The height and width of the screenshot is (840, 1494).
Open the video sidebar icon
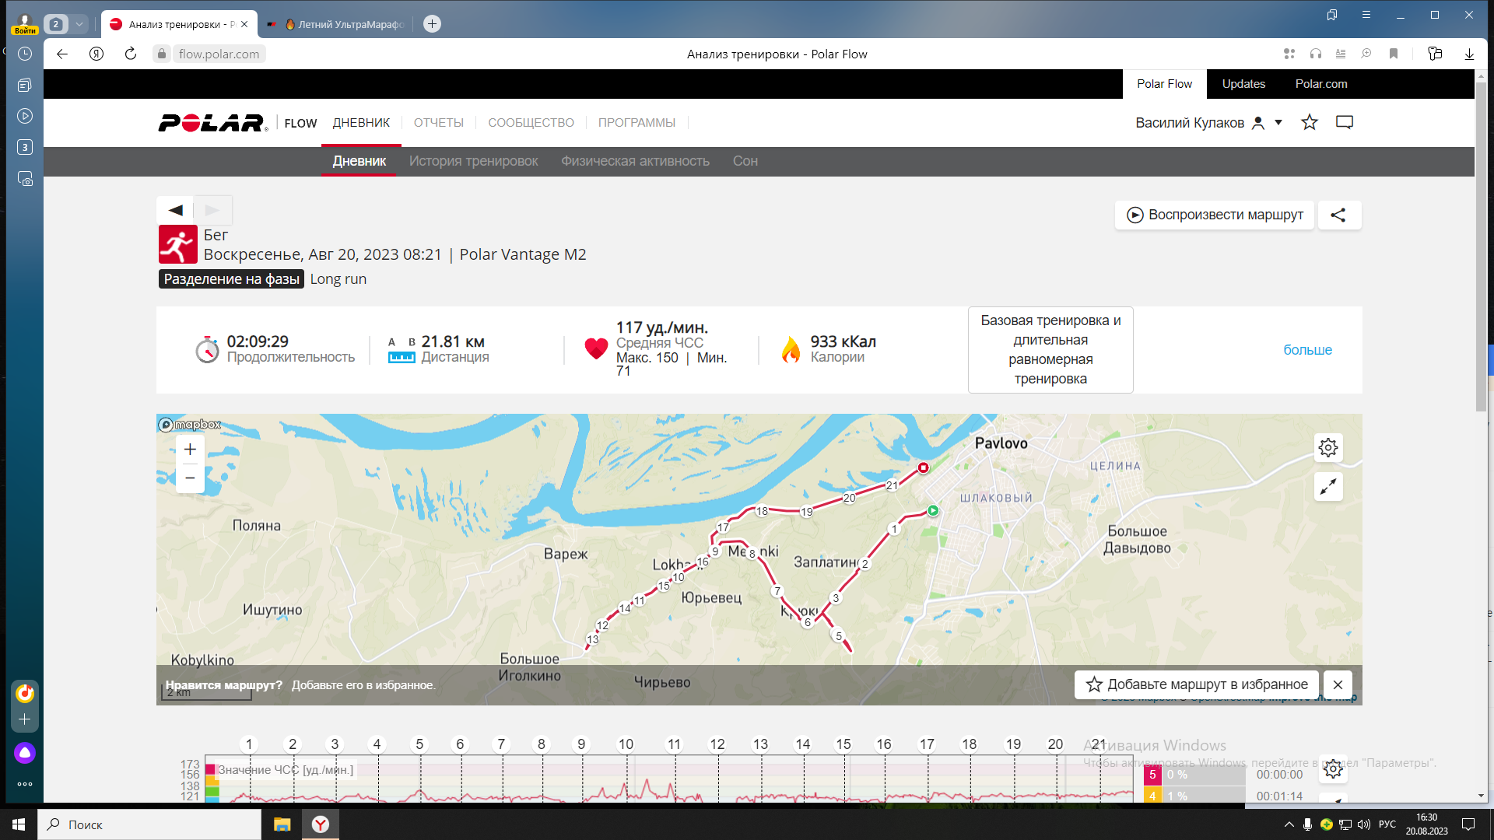(25, 116)
